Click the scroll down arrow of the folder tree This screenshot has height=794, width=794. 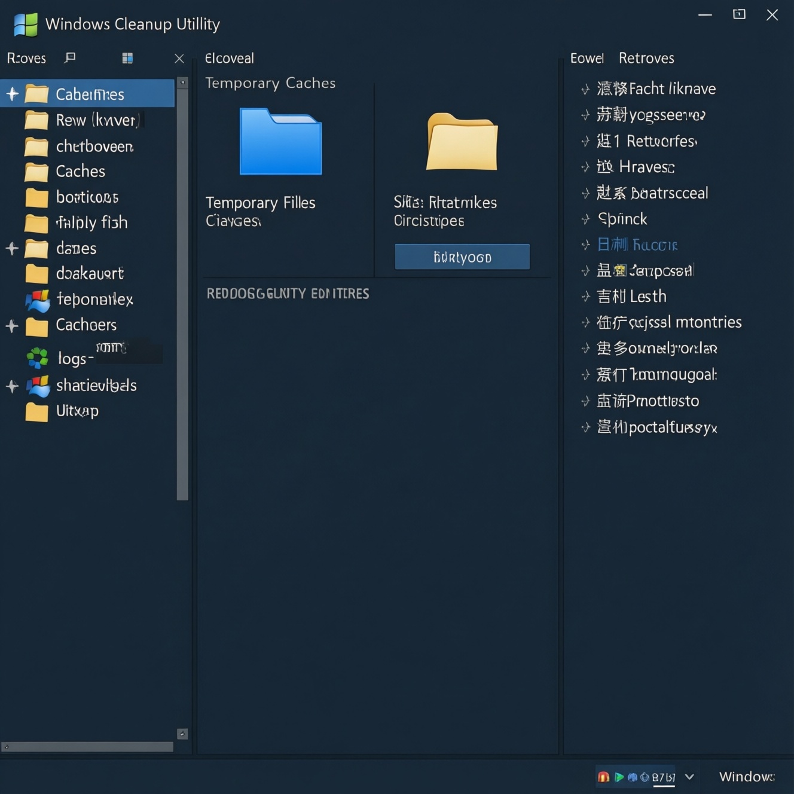(182, 734)
